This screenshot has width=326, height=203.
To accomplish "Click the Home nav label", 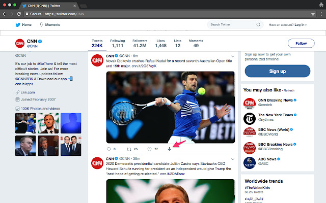I will click(x=27, y=25).
